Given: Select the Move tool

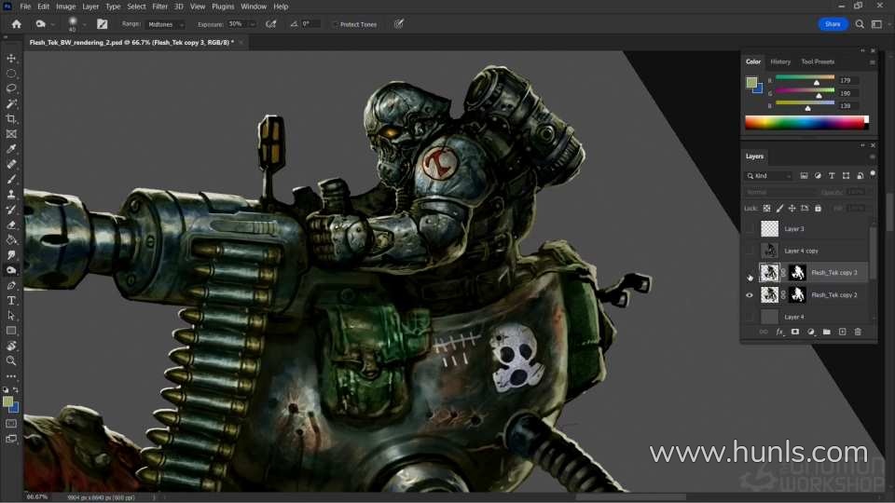Looking at the screenshot, I should coord(11,58).
